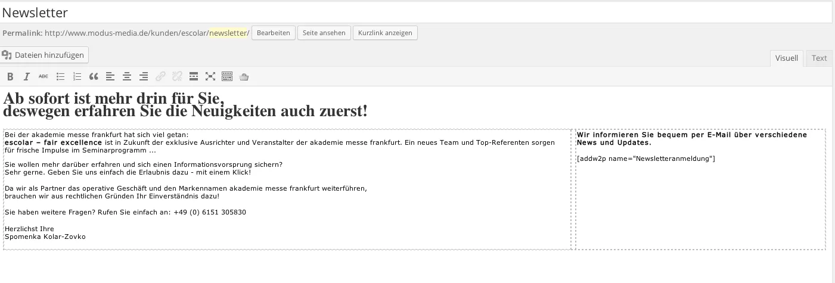Insert a bulleted list
The height and width of the screenshot is (283, 835).
tap(60, 76)
